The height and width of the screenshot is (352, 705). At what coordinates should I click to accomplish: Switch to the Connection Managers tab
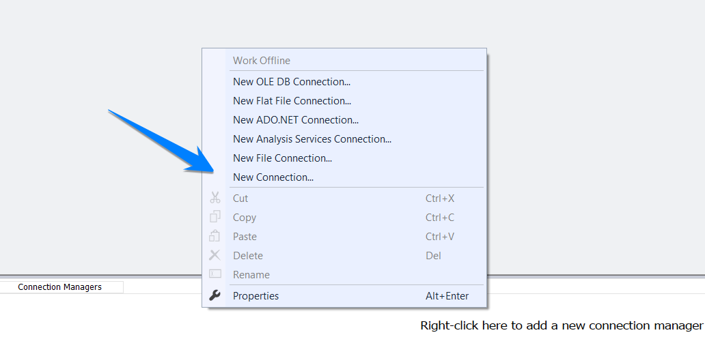pos(60,287)
